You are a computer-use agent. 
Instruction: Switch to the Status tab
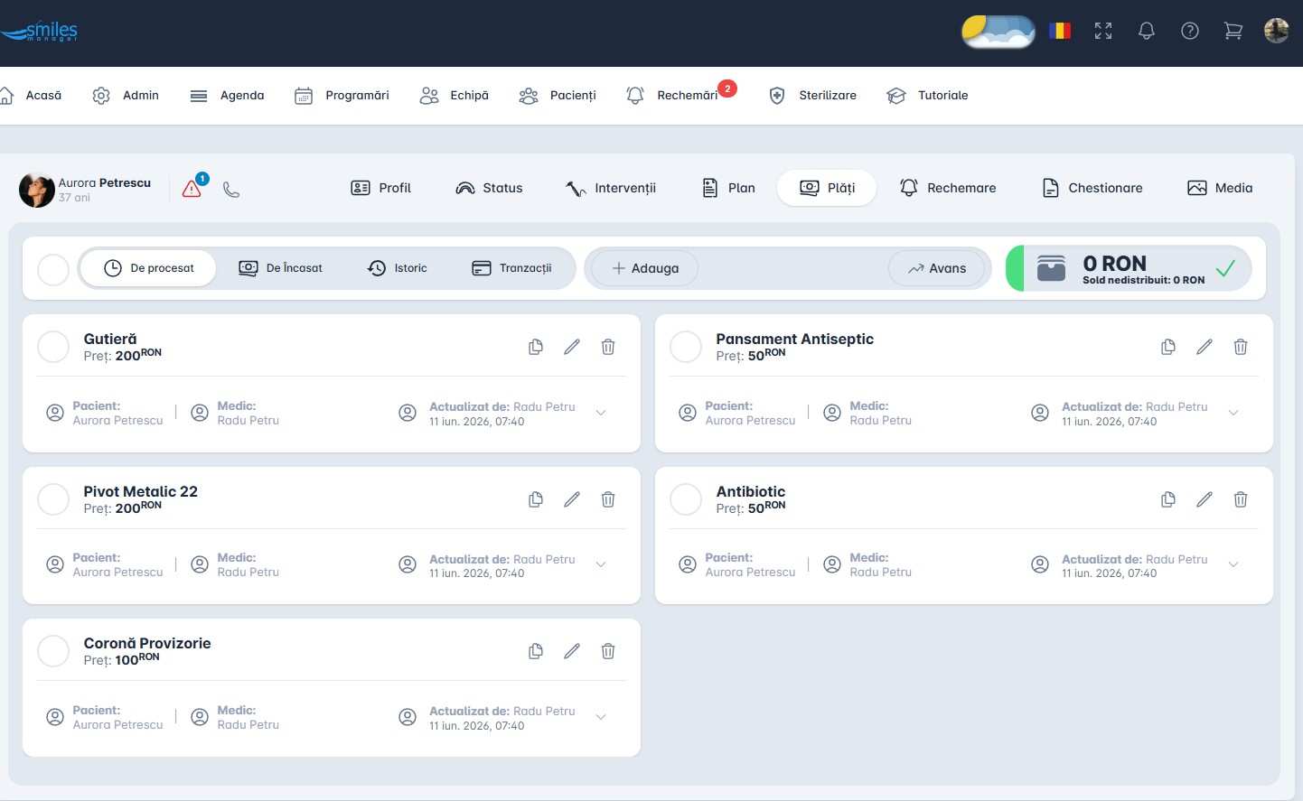(489, 188)
